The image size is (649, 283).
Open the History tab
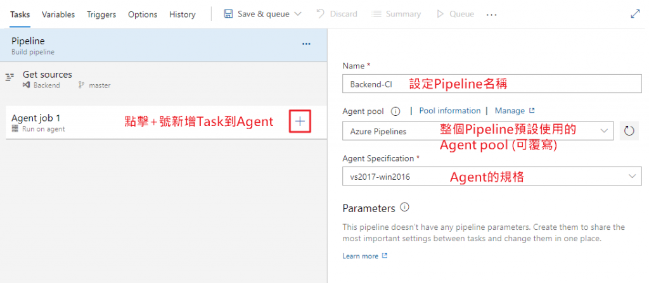coord(183,14)
